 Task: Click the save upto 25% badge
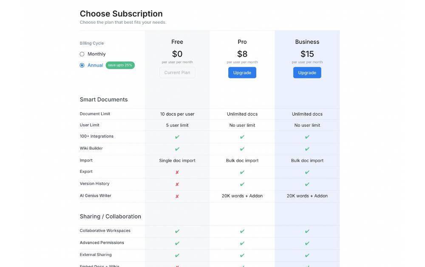120,65
